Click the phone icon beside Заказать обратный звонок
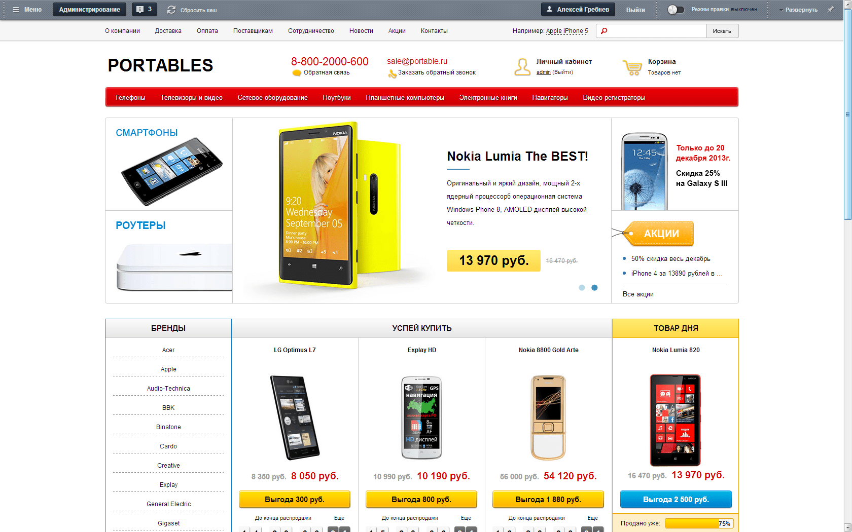 392,74
